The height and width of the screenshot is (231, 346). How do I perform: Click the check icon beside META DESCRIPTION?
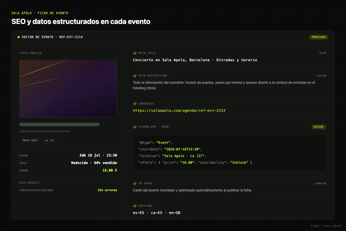(135, 76)
